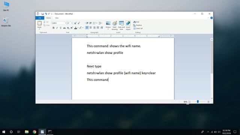Insert a Paint drawing

pyautogui.click(x=114, y=25)
